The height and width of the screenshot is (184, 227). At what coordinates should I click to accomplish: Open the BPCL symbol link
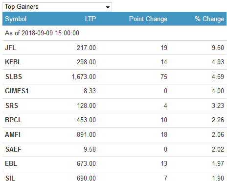point(13,120)
